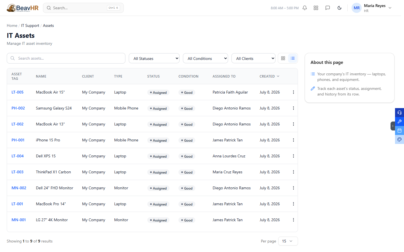Click the Assets breadcrumb
Screen dimensions: 404x252
coord(48,25)
